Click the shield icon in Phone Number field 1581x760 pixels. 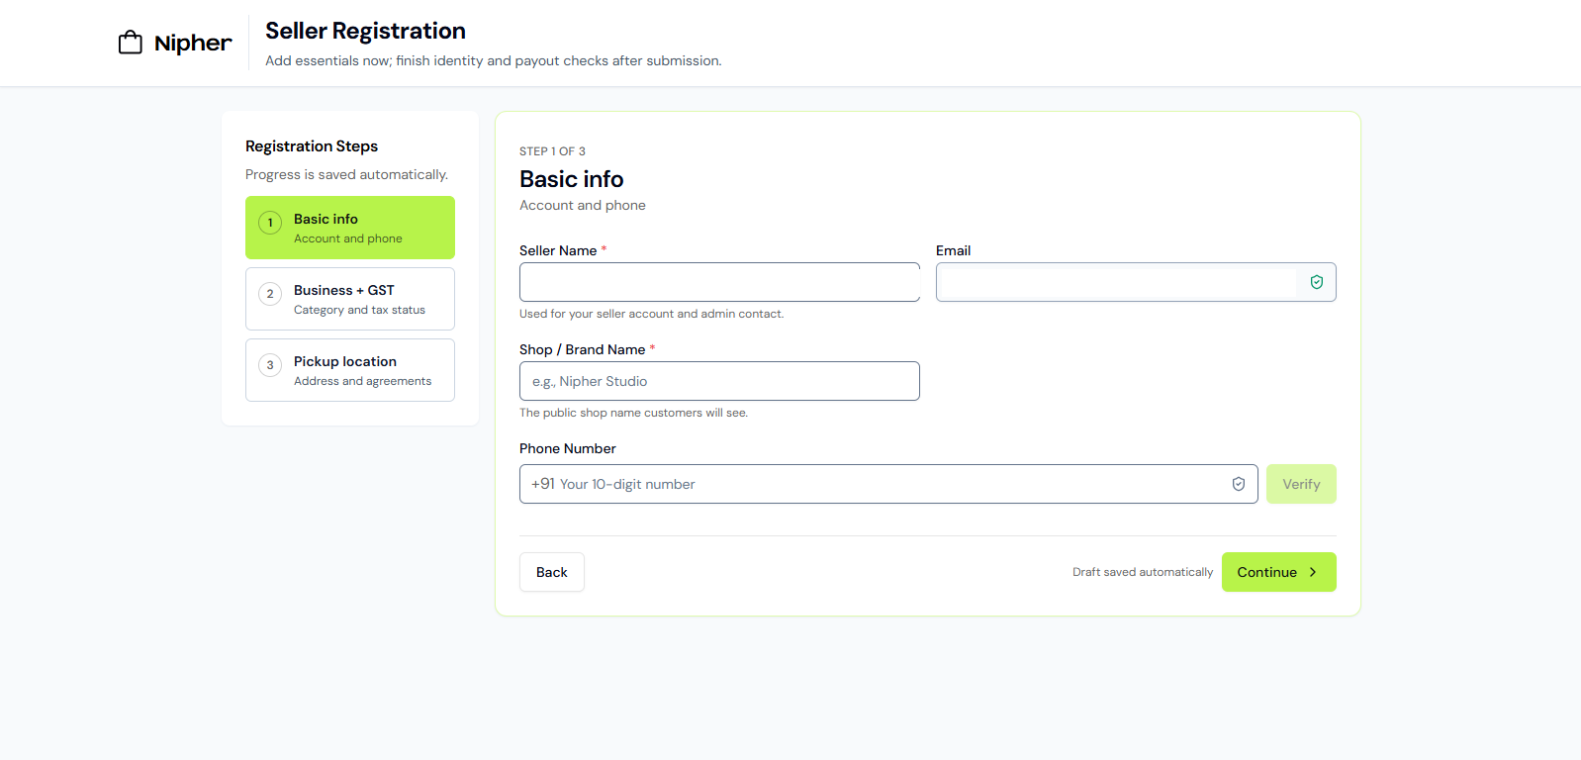1239,484
